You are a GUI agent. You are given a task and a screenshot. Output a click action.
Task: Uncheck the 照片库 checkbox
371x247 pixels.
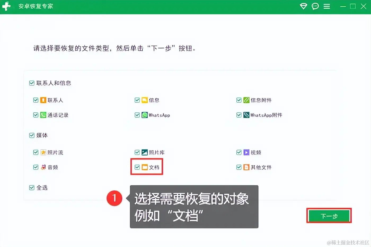click(137, 152)
